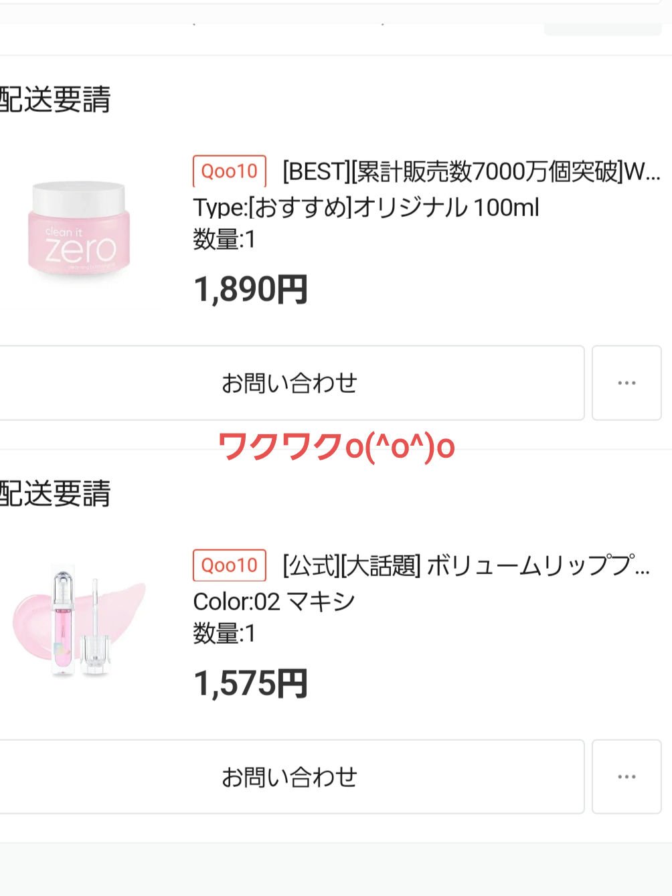Click the second 配送要請 status heading
Screen dimensions: 672x896
(55, 494)
